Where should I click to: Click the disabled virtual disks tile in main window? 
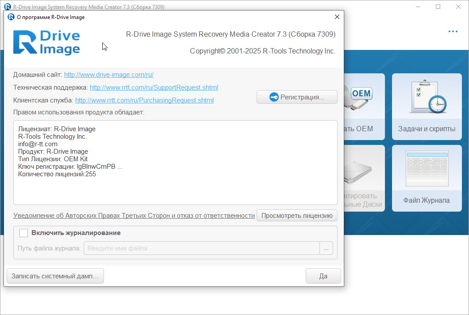pyautogui.click(x=364, y=178)
